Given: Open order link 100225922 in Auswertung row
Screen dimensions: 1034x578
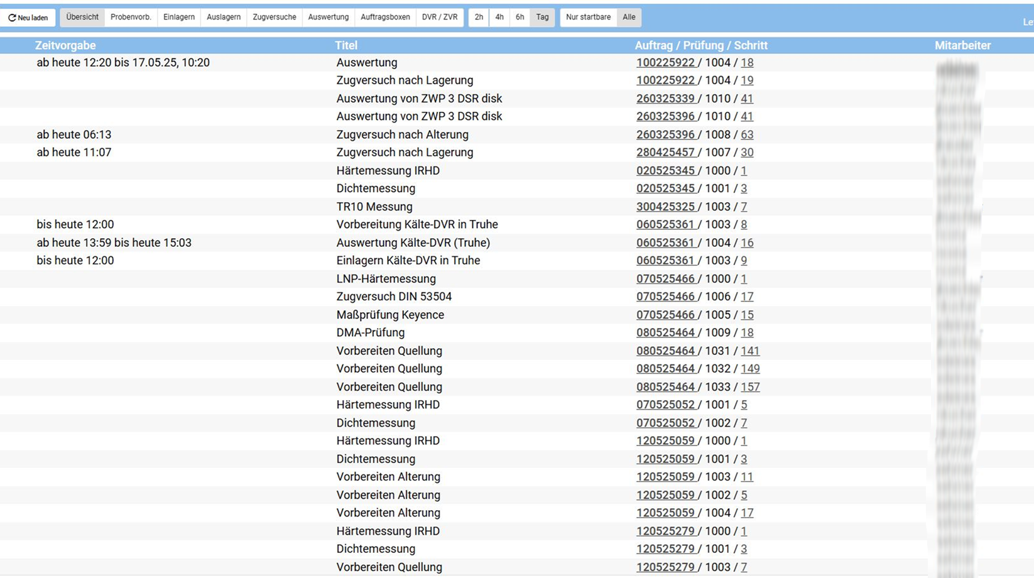Looking at the screenshot, I should pyautogui.click(x=665, y=63).
